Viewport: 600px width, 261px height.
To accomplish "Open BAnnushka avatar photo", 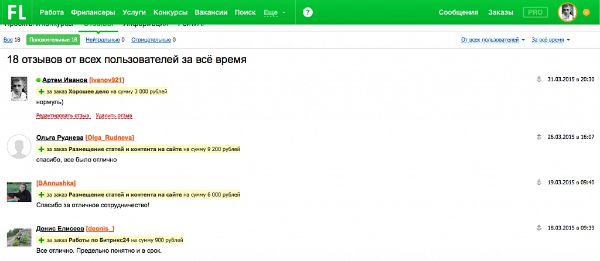I will (x=19, y=192).
